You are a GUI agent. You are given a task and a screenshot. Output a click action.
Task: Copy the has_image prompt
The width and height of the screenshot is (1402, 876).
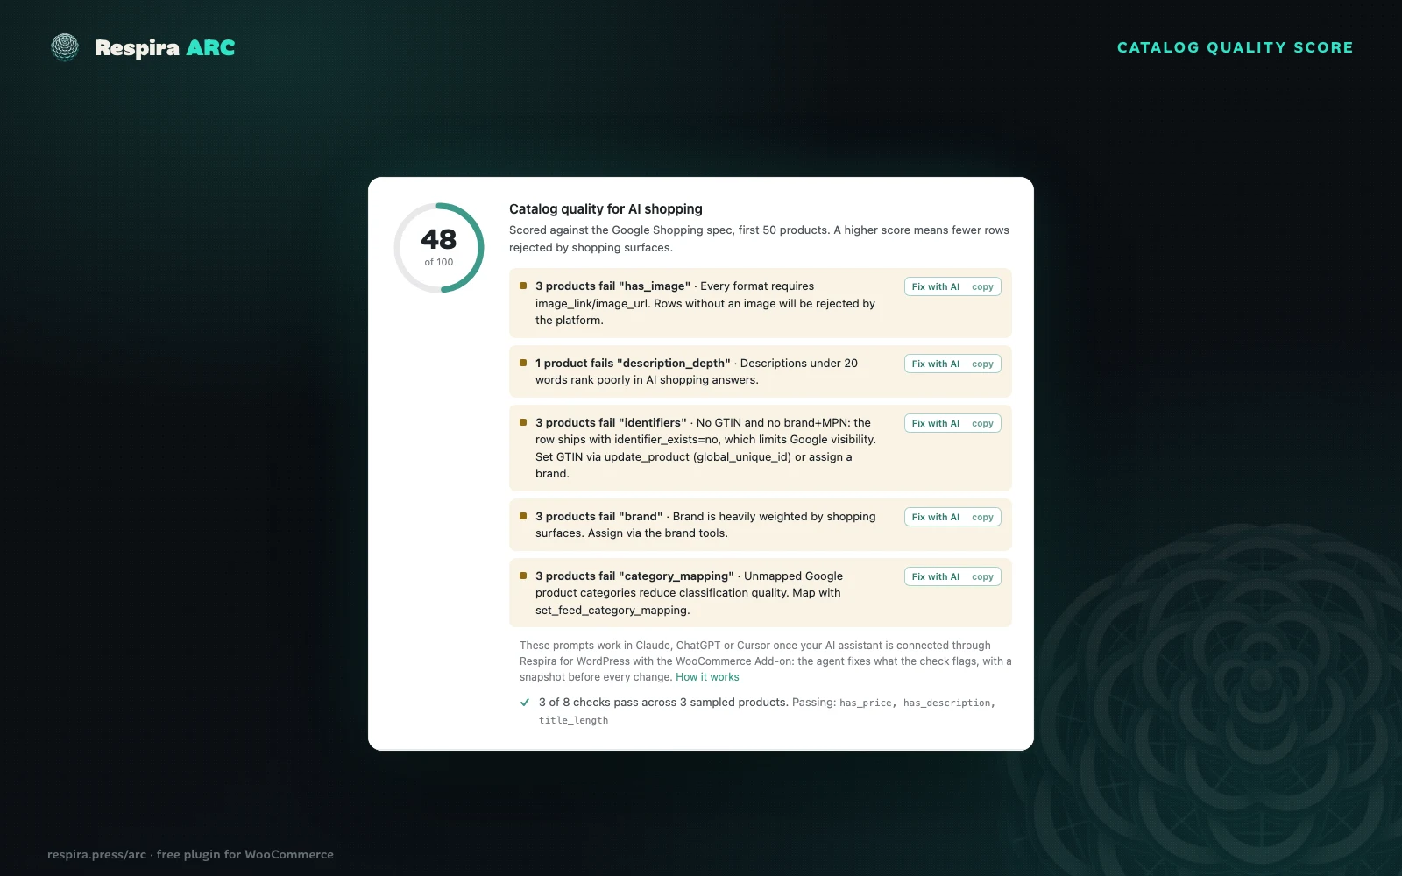point(982,286)
